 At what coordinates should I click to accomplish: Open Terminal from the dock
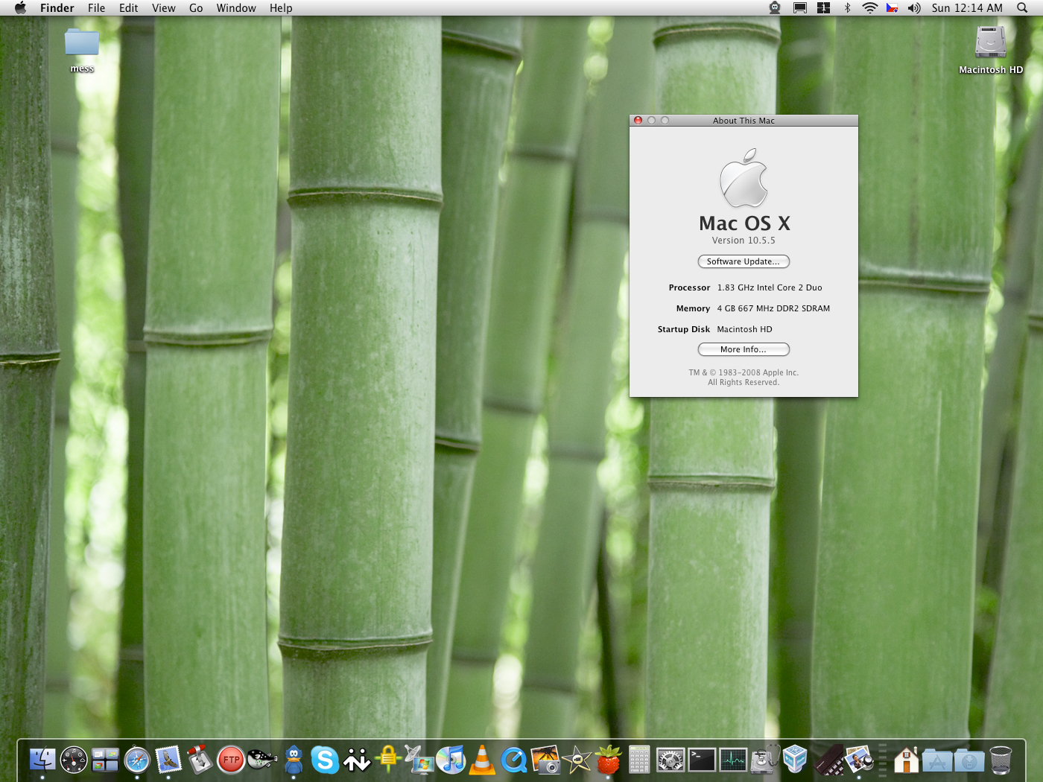click(x=702, y=760)
